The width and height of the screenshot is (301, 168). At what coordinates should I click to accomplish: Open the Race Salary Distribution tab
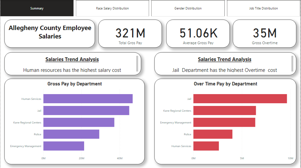click(112, 8)
